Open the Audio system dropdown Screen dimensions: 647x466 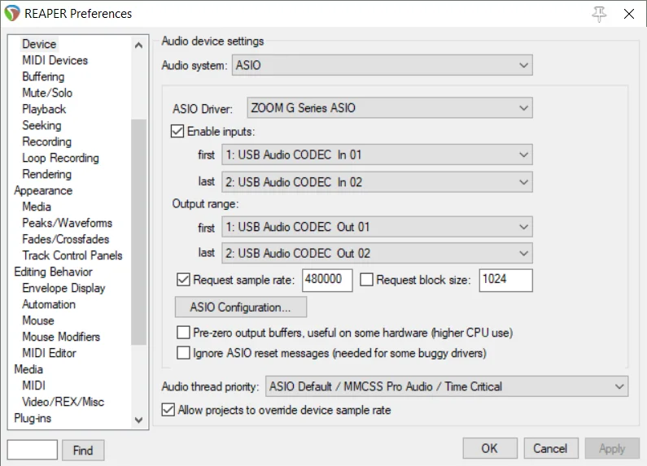click(382, 65)
